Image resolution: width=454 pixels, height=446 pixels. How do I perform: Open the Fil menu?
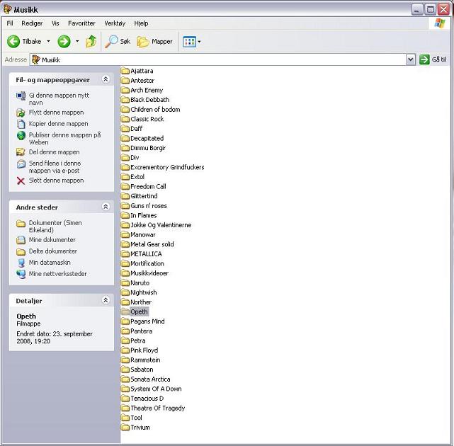pyautogui.click(x=10, y=23)
